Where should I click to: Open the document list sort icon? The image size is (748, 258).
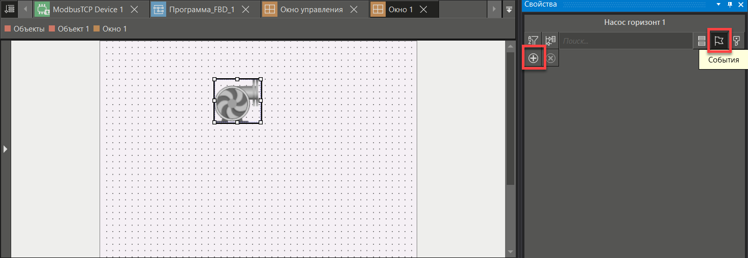tap(10, 9)
